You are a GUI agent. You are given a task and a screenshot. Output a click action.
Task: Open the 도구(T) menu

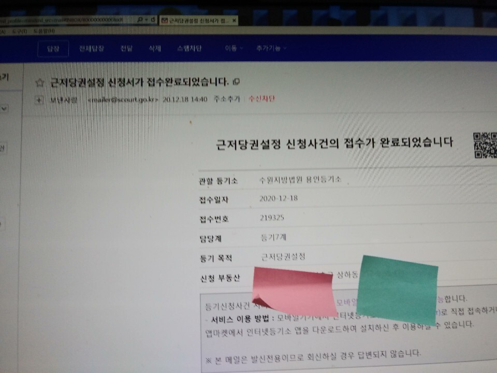pos(19,31)
